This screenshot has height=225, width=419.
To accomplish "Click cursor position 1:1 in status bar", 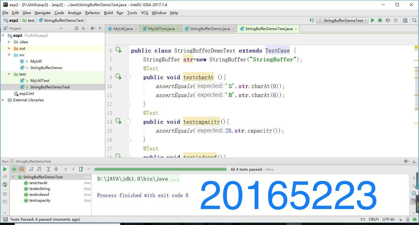I will (x=363, y=219).
